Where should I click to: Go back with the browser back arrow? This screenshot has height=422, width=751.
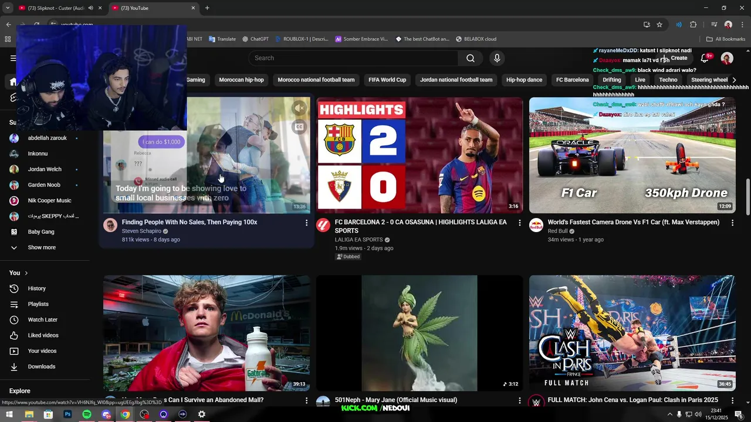[8, 25]
